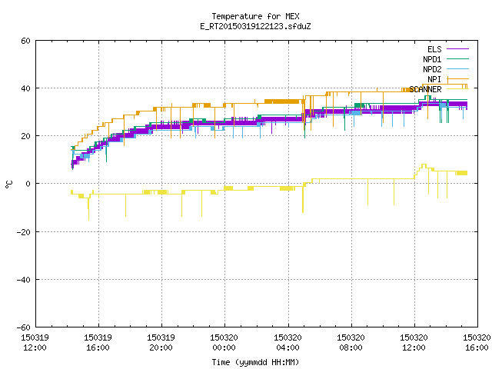Click the x-axis tick label 150320 12:00
The width and height of the screenshot is (492, 369).
coord(414,343)
